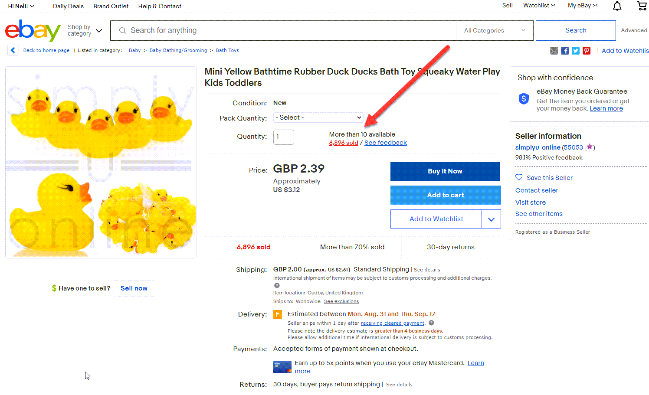Open Shop by category menu

tap(85, 30)
